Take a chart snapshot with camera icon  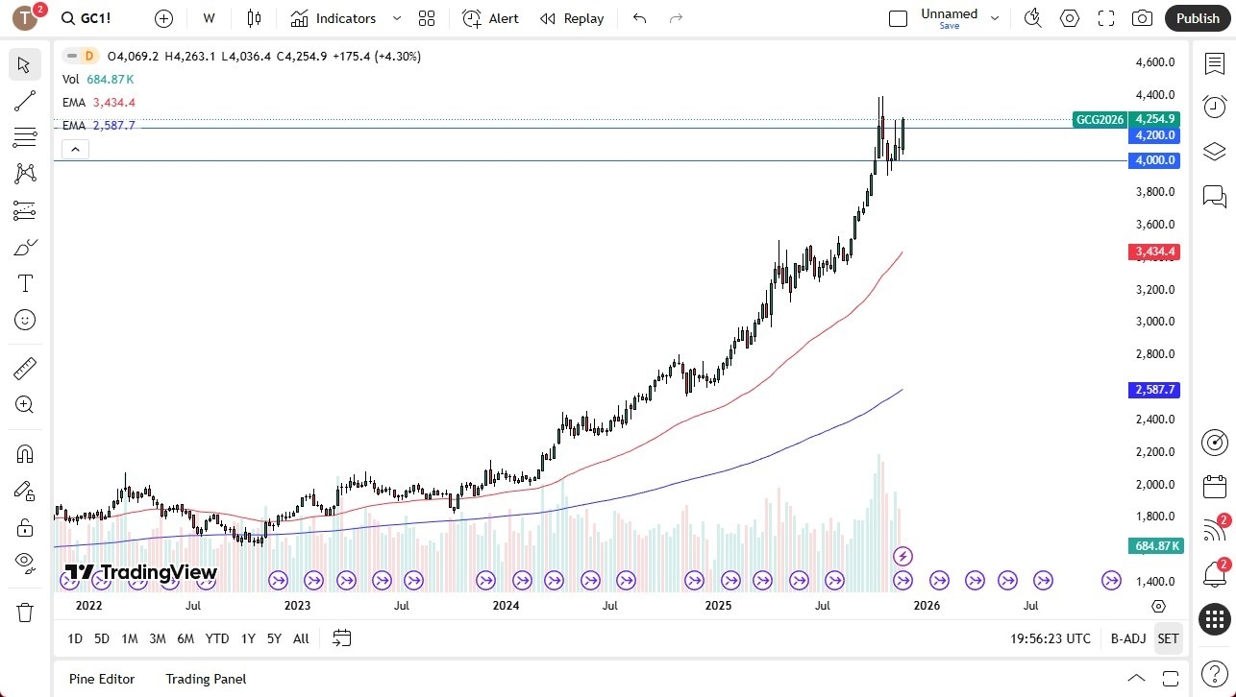click(1142, 18)
